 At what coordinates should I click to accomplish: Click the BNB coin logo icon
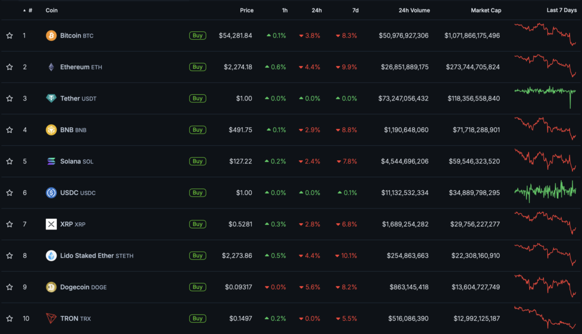coord(51,130)
